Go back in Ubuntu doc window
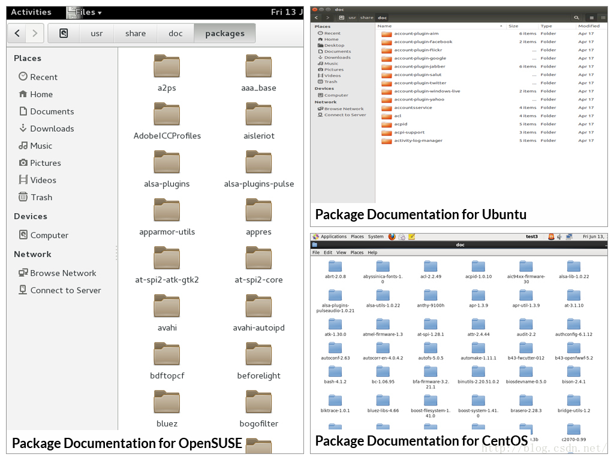 317,17
